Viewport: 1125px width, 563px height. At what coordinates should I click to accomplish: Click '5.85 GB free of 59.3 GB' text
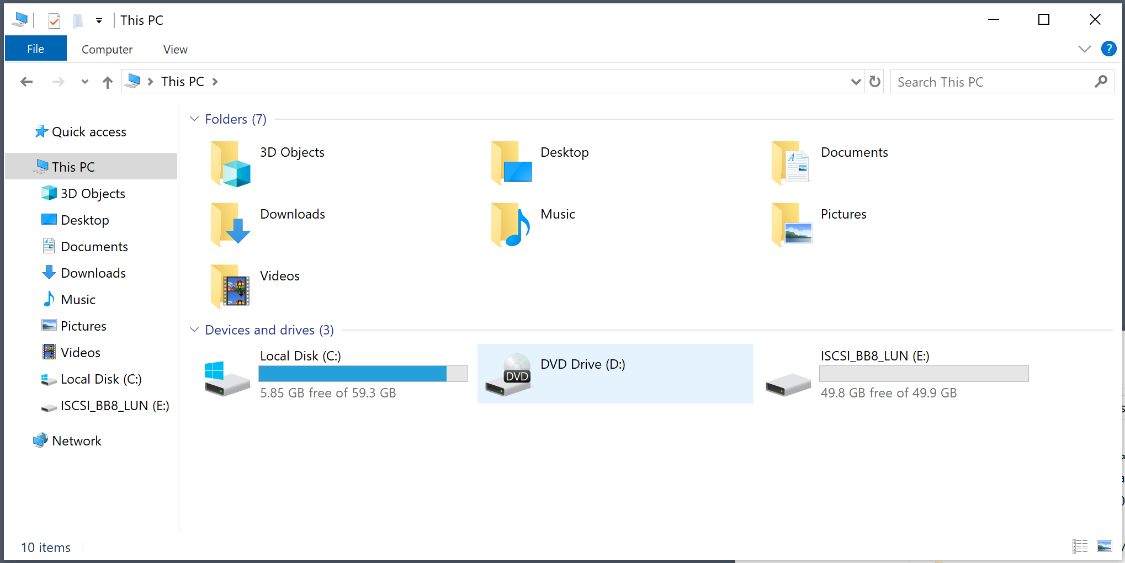pos(328,393)
